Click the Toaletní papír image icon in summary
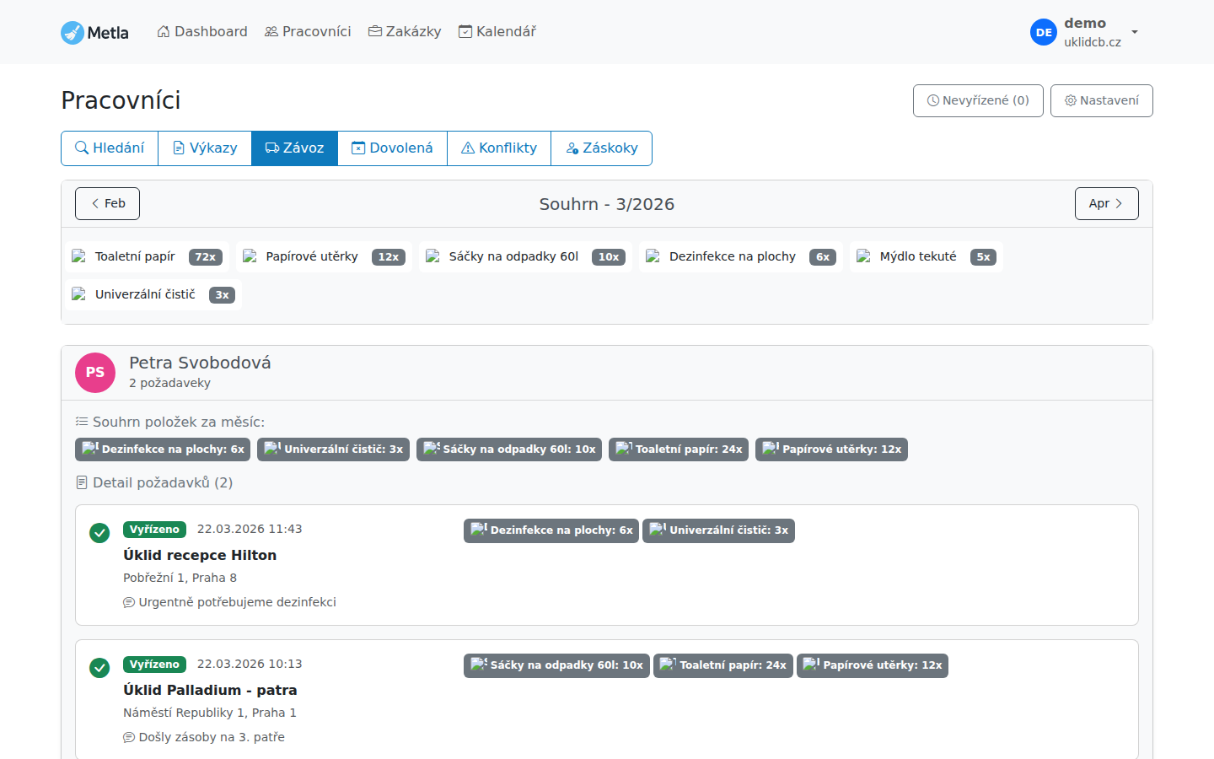Image resolution: width=1214 pixels, height=759 pixels. [79, 256]
